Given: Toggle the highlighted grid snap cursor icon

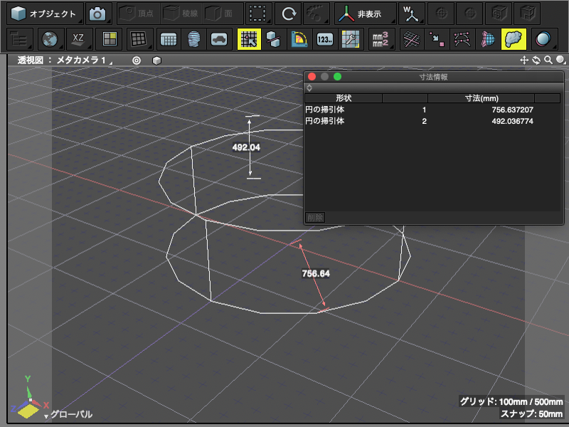Looking at the screenshot, I should pos(249,39).
